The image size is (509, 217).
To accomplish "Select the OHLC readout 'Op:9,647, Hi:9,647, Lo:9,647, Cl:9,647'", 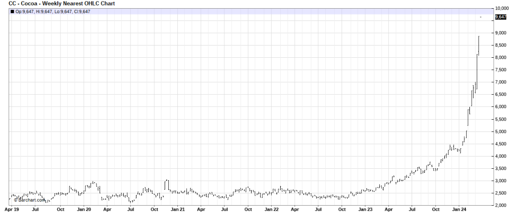I will pyautogui.click(x=53, y=12).
